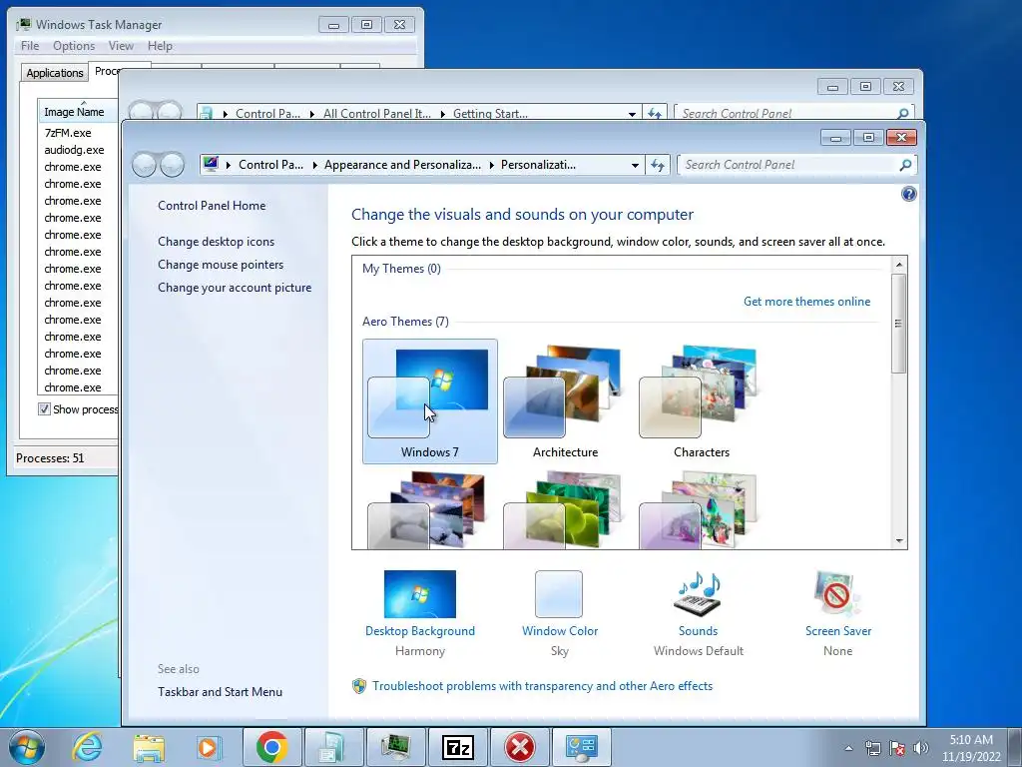Go back in the Personalization window
Image resolution: width=1022 pixels, height=767 pixels.
click(x=144, y=165)
